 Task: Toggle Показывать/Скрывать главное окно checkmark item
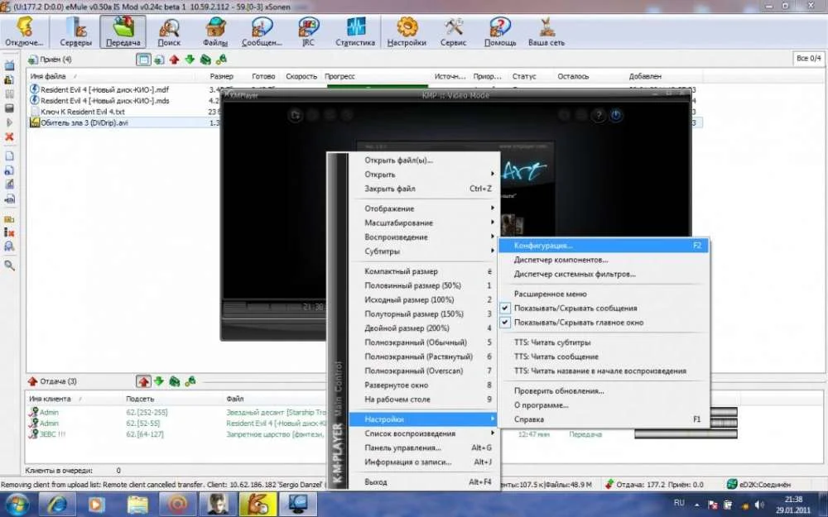coord(578,323)
